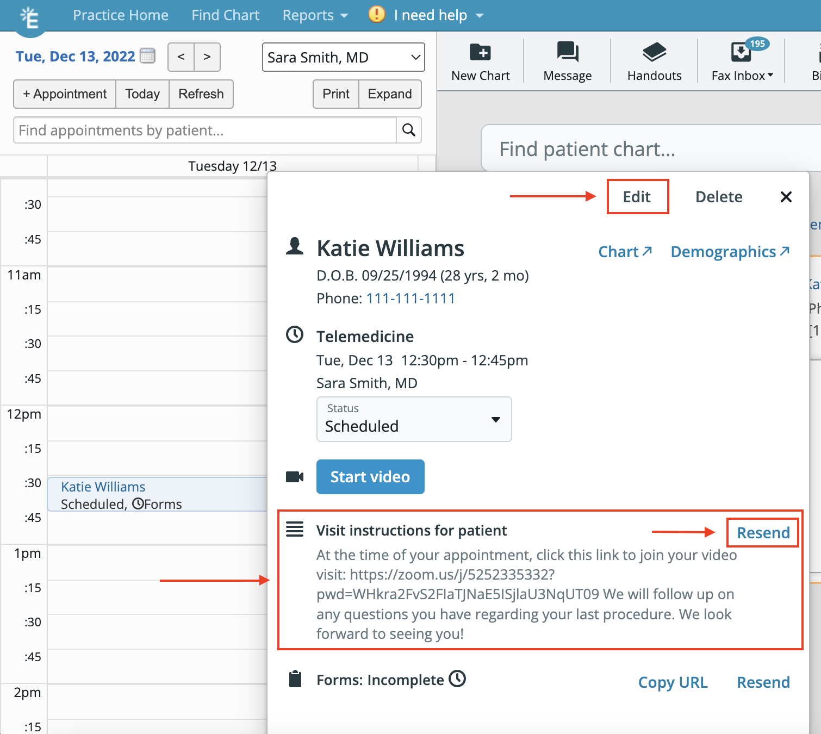The image size is (821, 734).
Task: Click the D.O.B. 09/25/1994 text
Action: (422, 276)
